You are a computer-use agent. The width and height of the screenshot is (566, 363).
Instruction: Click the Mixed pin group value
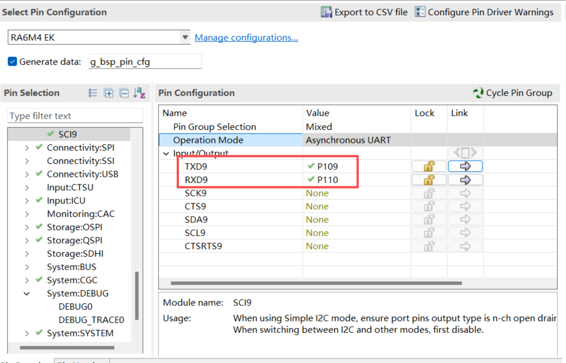point(319,127)
